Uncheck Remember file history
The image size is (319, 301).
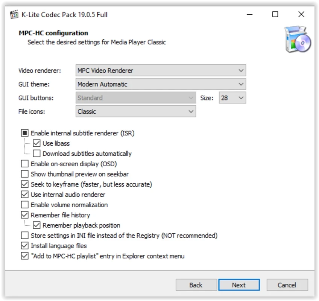click(25, 215)
